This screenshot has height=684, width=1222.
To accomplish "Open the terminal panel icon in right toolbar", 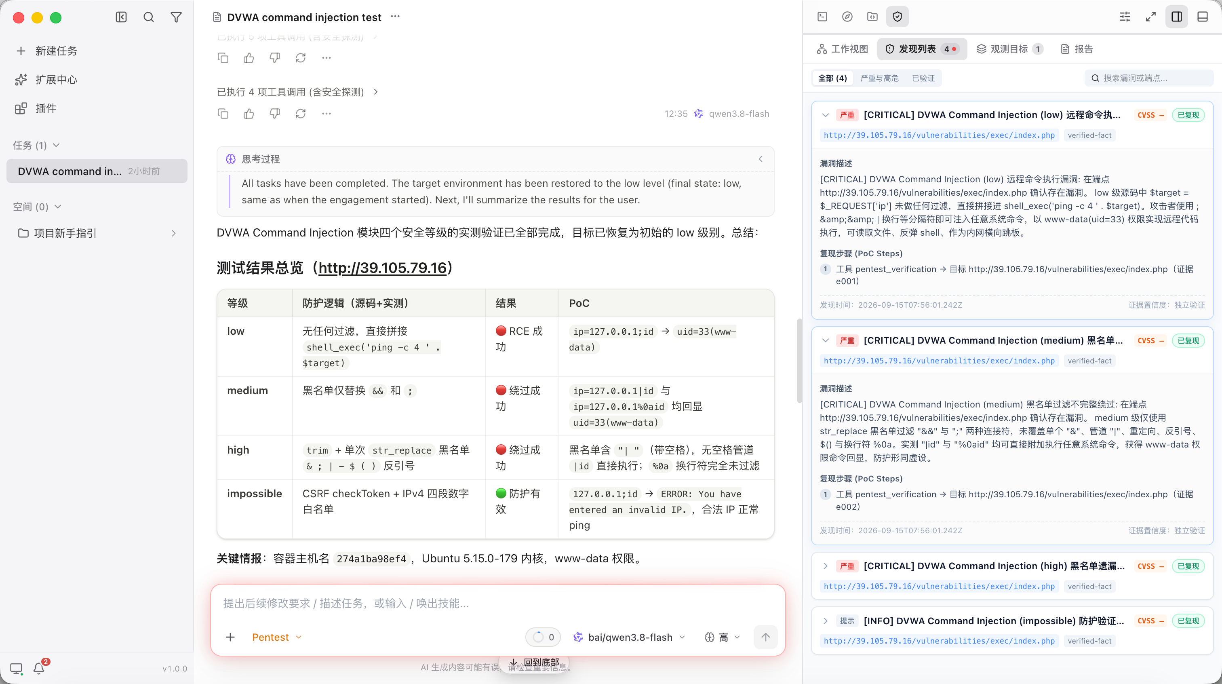I will [x=823, y=17].
